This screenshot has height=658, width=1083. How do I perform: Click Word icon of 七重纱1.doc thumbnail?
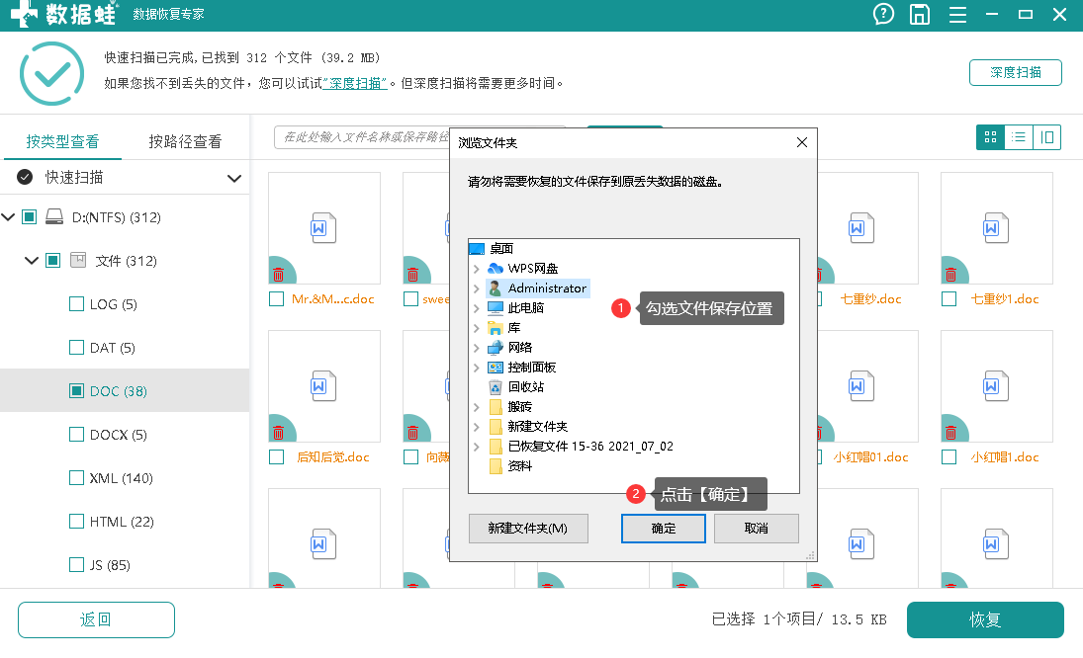996,228
